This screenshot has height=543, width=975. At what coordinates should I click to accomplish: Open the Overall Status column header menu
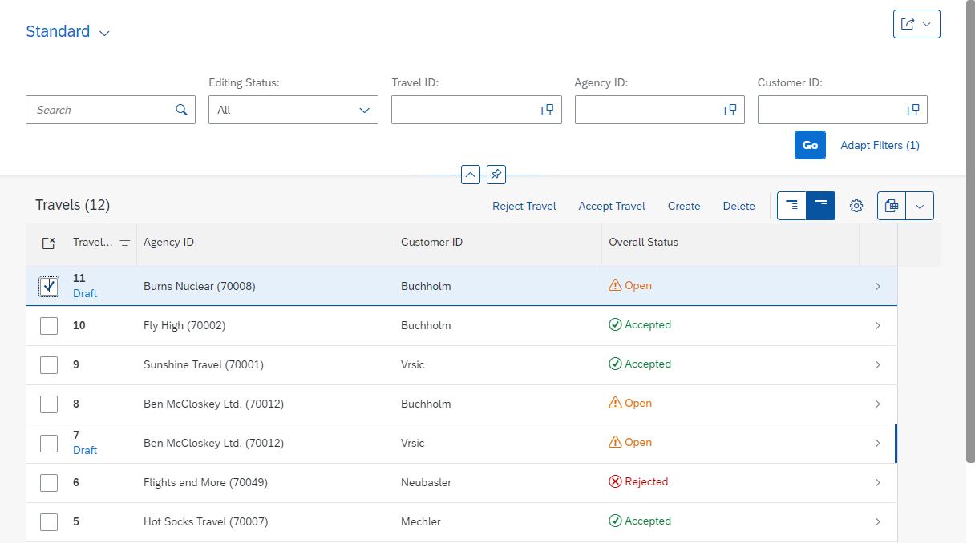[x=730, y=243]
